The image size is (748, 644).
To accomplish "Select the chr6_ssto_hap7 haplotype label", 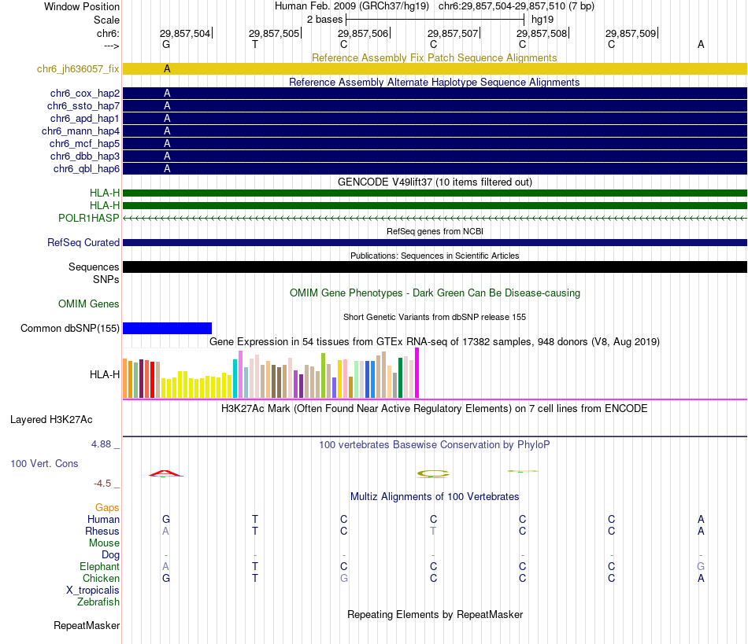I will pyautogui.click(x=83, y=105).
